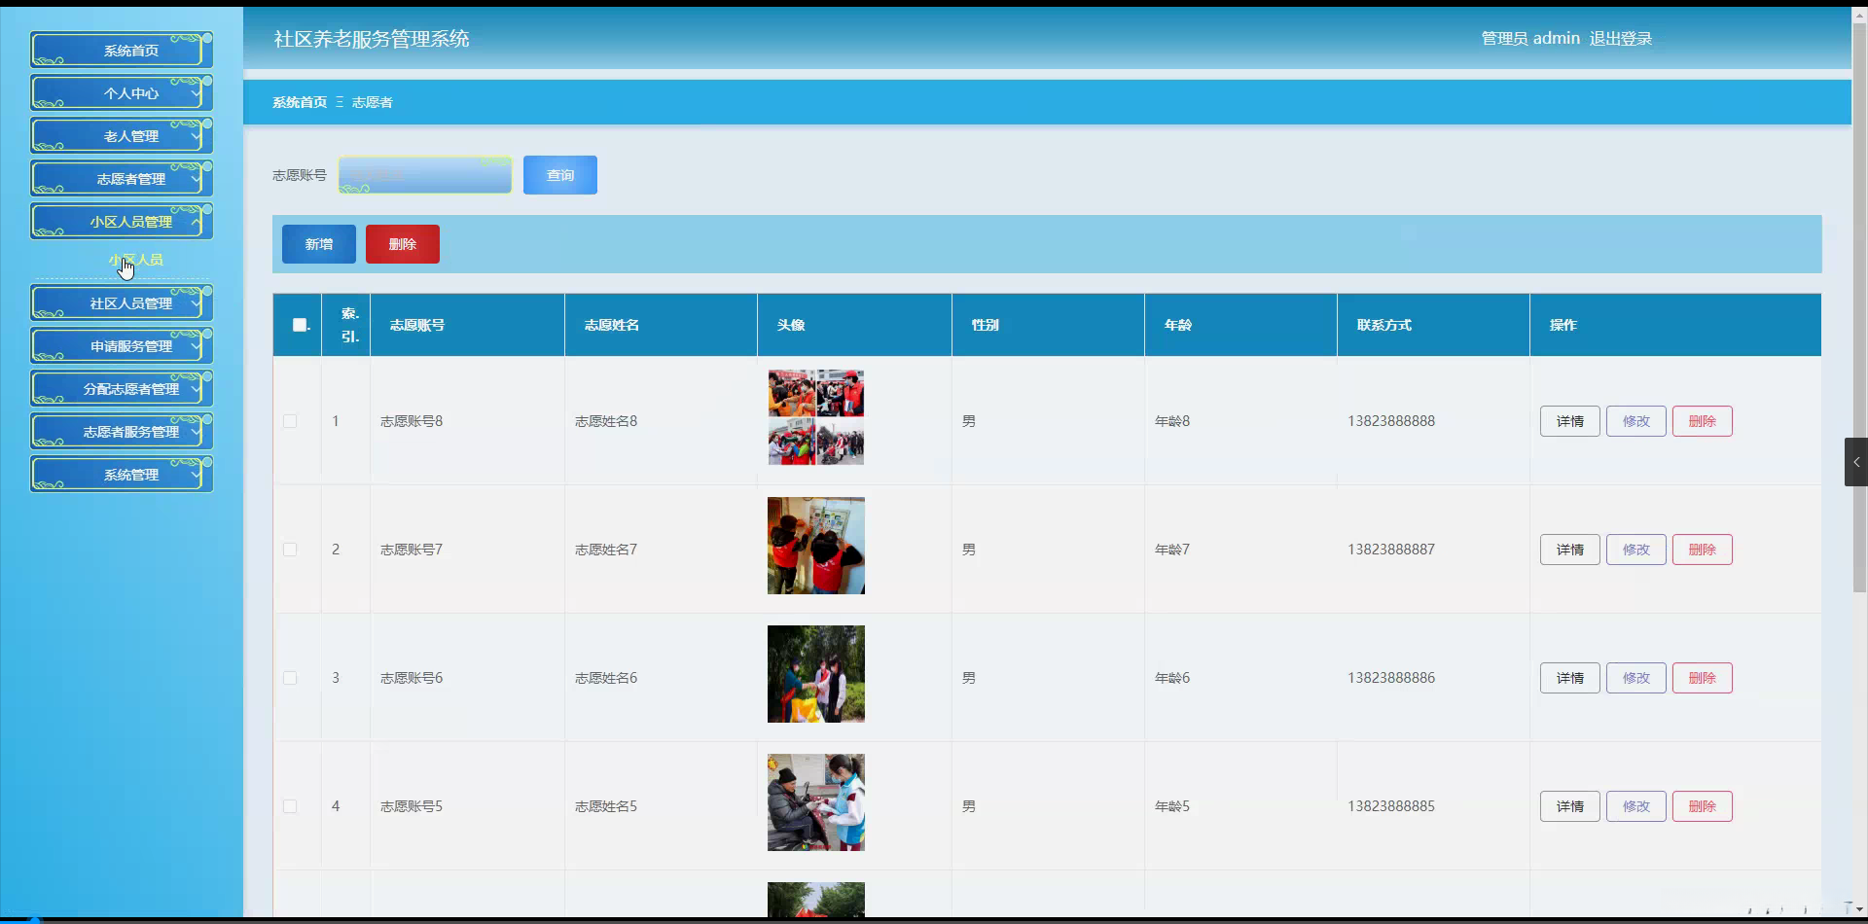The height and width of the screenshot is (924, 1868).
Task: Tick the select-all checkbox in table header
Action: click(300, 325)
